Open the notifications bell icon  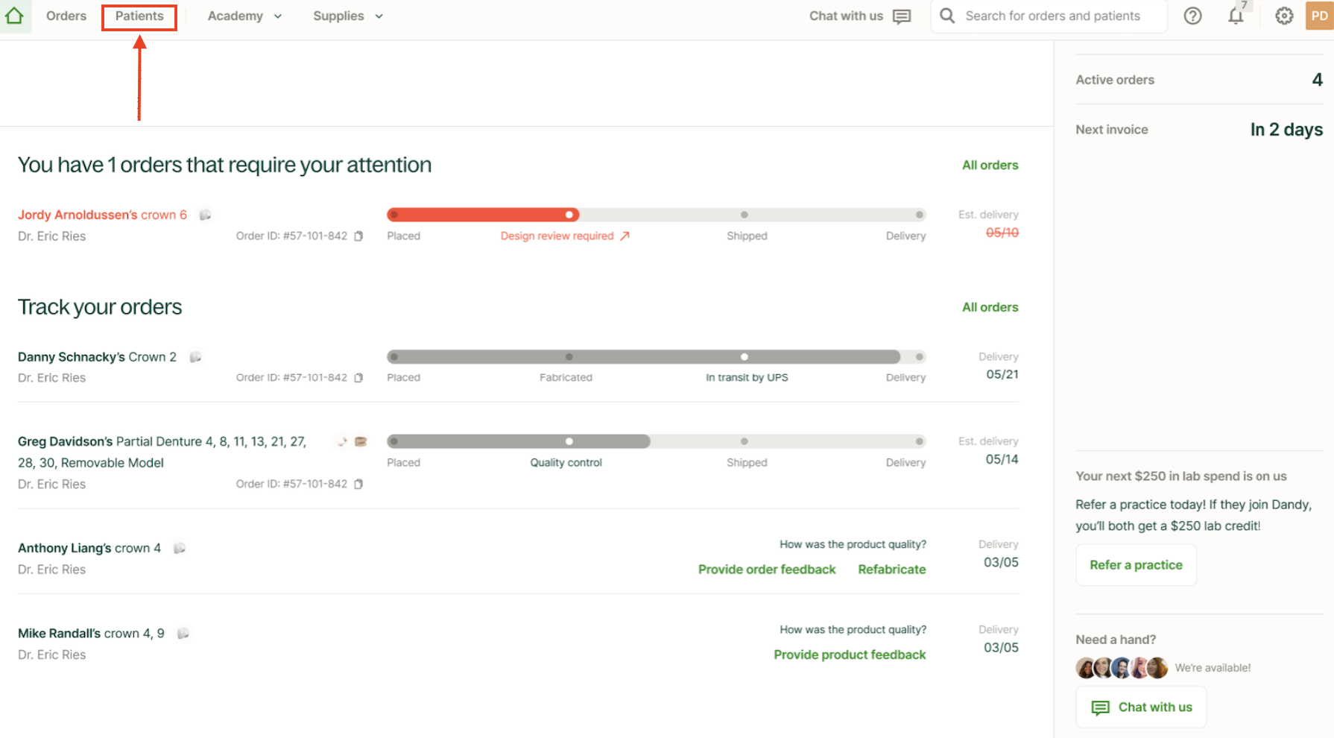pyautogui.click(x=1236, y=16)
